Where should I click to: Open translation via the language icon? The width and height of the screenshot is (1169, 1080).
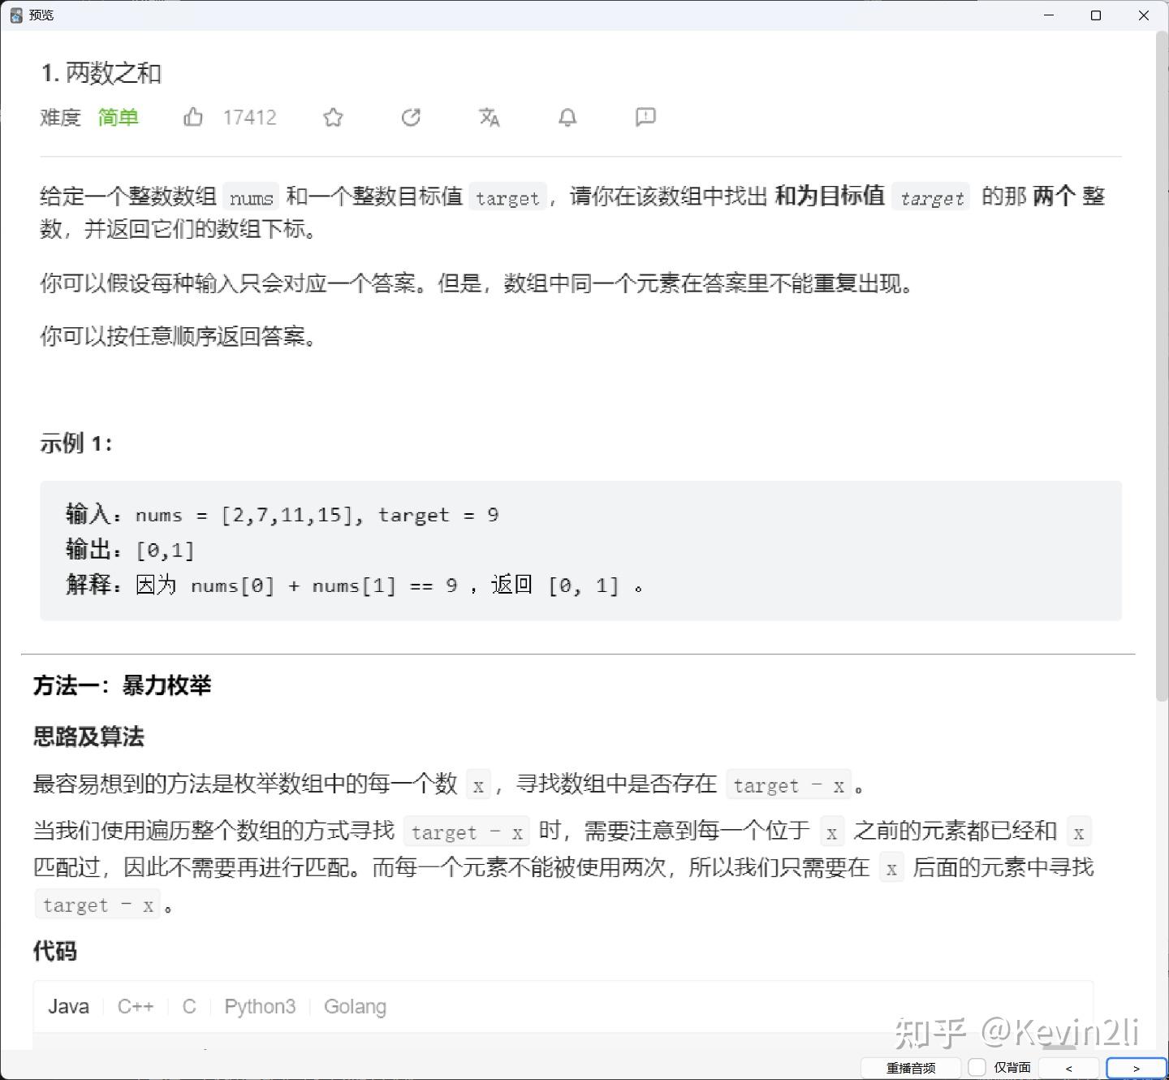(x=489, y=117)
